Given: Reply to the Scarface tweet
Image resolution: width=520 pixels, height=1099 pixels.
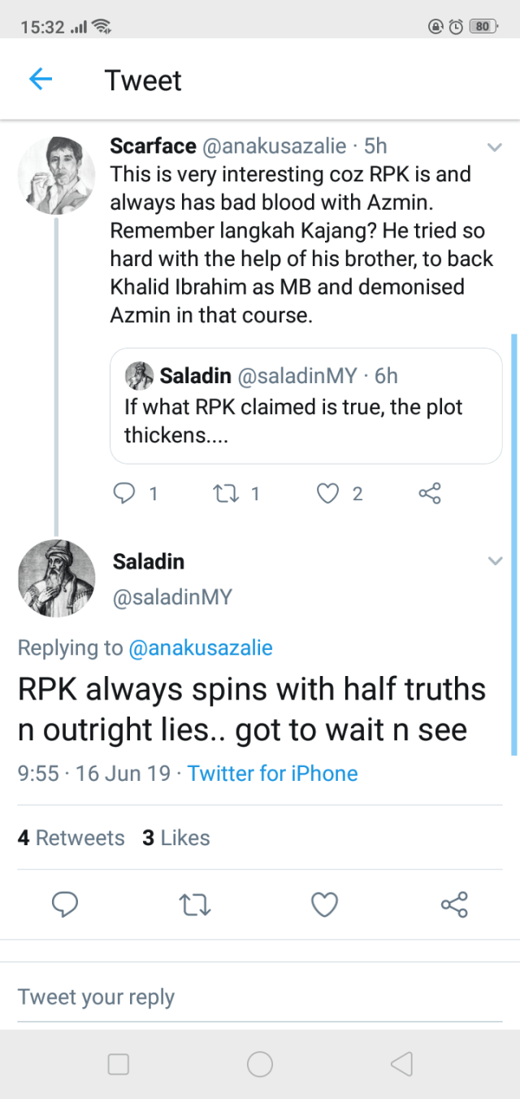Looking at the screenshot, I should pyautogui.click(x=124, y=493).
